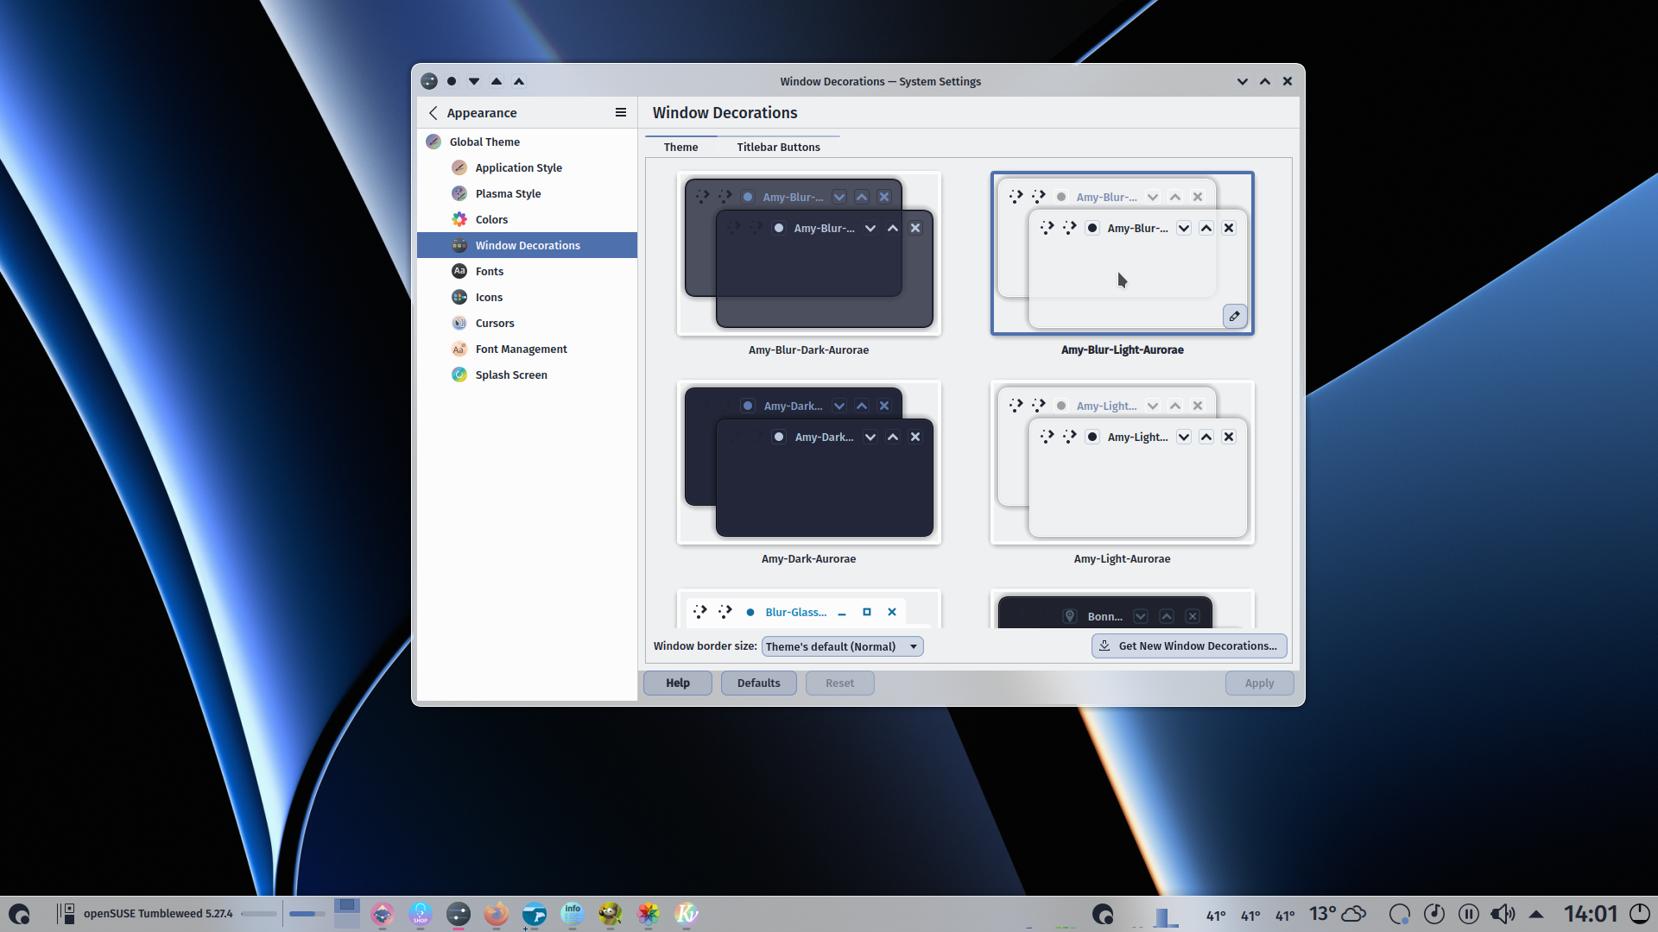
Task: Click the shade up-caret button in left titlebar
Action: click(x=519, y=81)
